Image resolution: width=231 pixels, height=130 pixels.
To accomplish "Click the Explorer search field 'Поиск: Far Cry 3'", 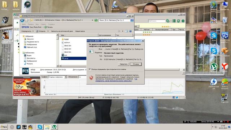I will (114, 20).
